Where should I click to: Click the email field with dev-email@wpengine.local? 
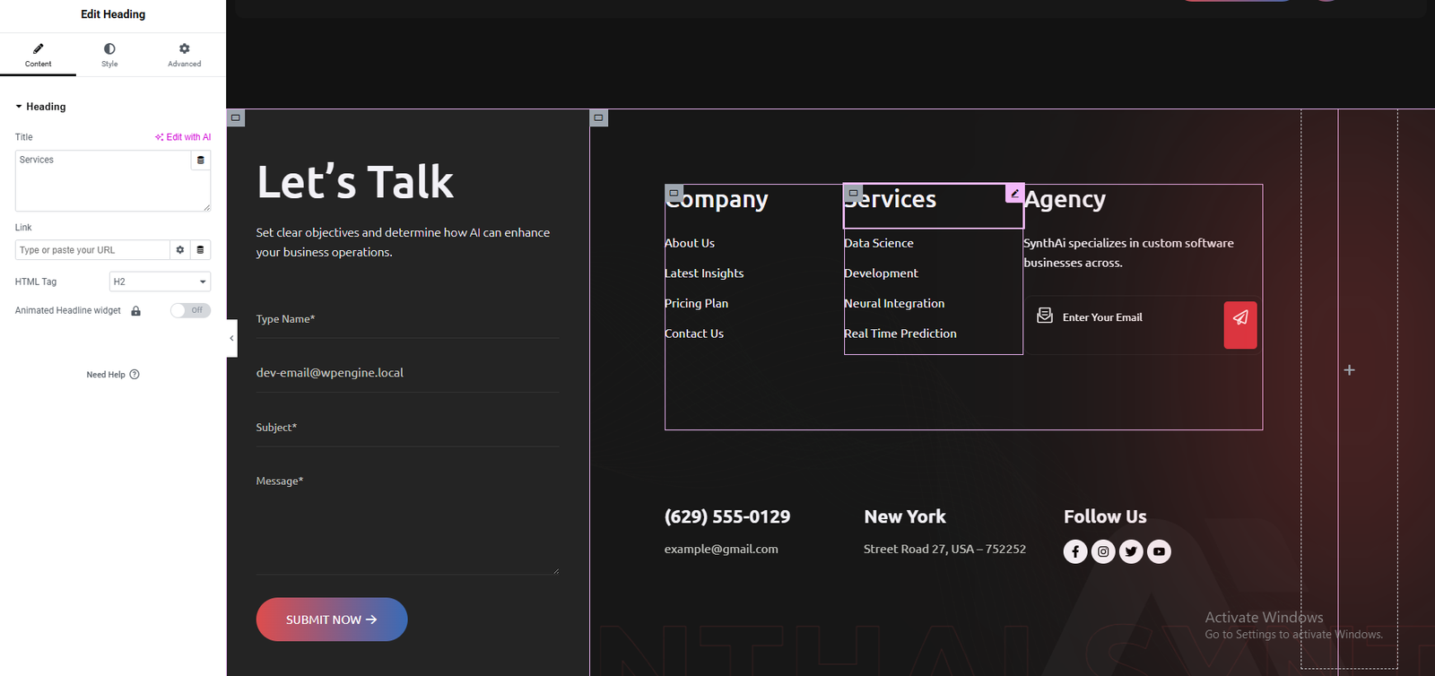coord(407,373)
